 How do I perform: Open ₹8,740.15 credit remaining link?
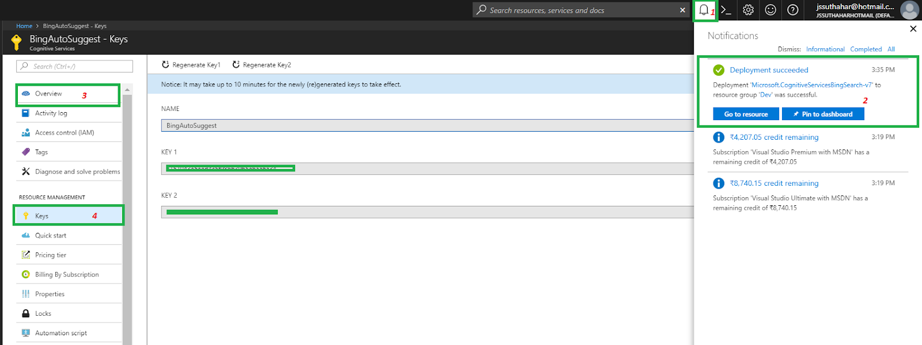coord(774,183)
